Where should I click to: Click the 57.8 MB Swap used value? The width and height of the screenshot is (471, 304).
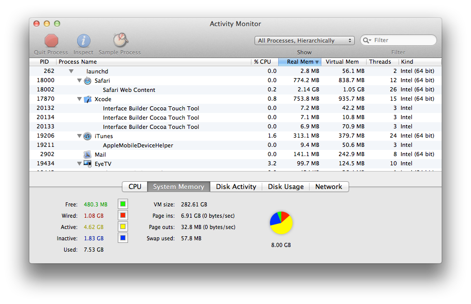coord(191,238)
